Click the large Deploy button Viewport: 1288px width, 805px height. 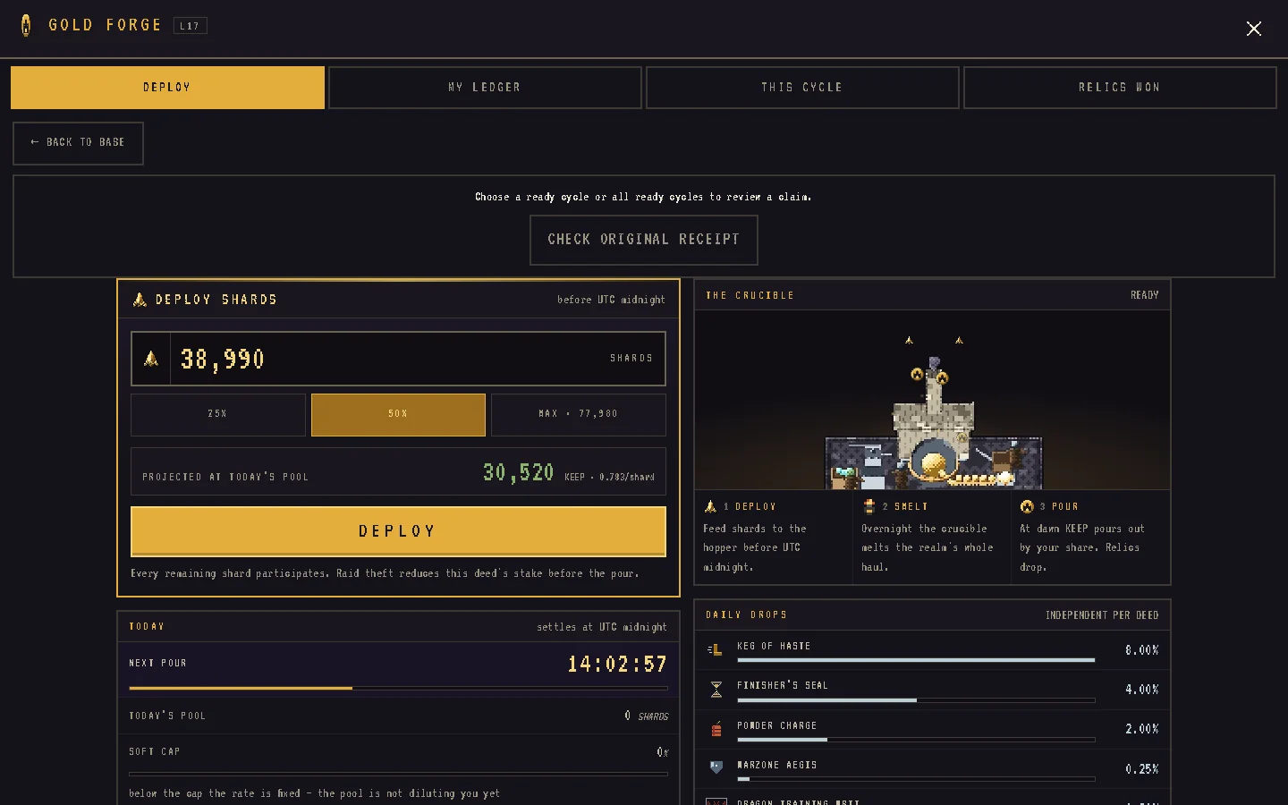(x=398, y=531)
